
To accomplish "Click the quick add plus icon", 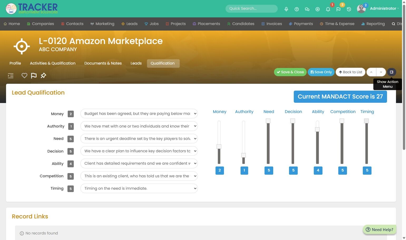I will coord(317,9).
